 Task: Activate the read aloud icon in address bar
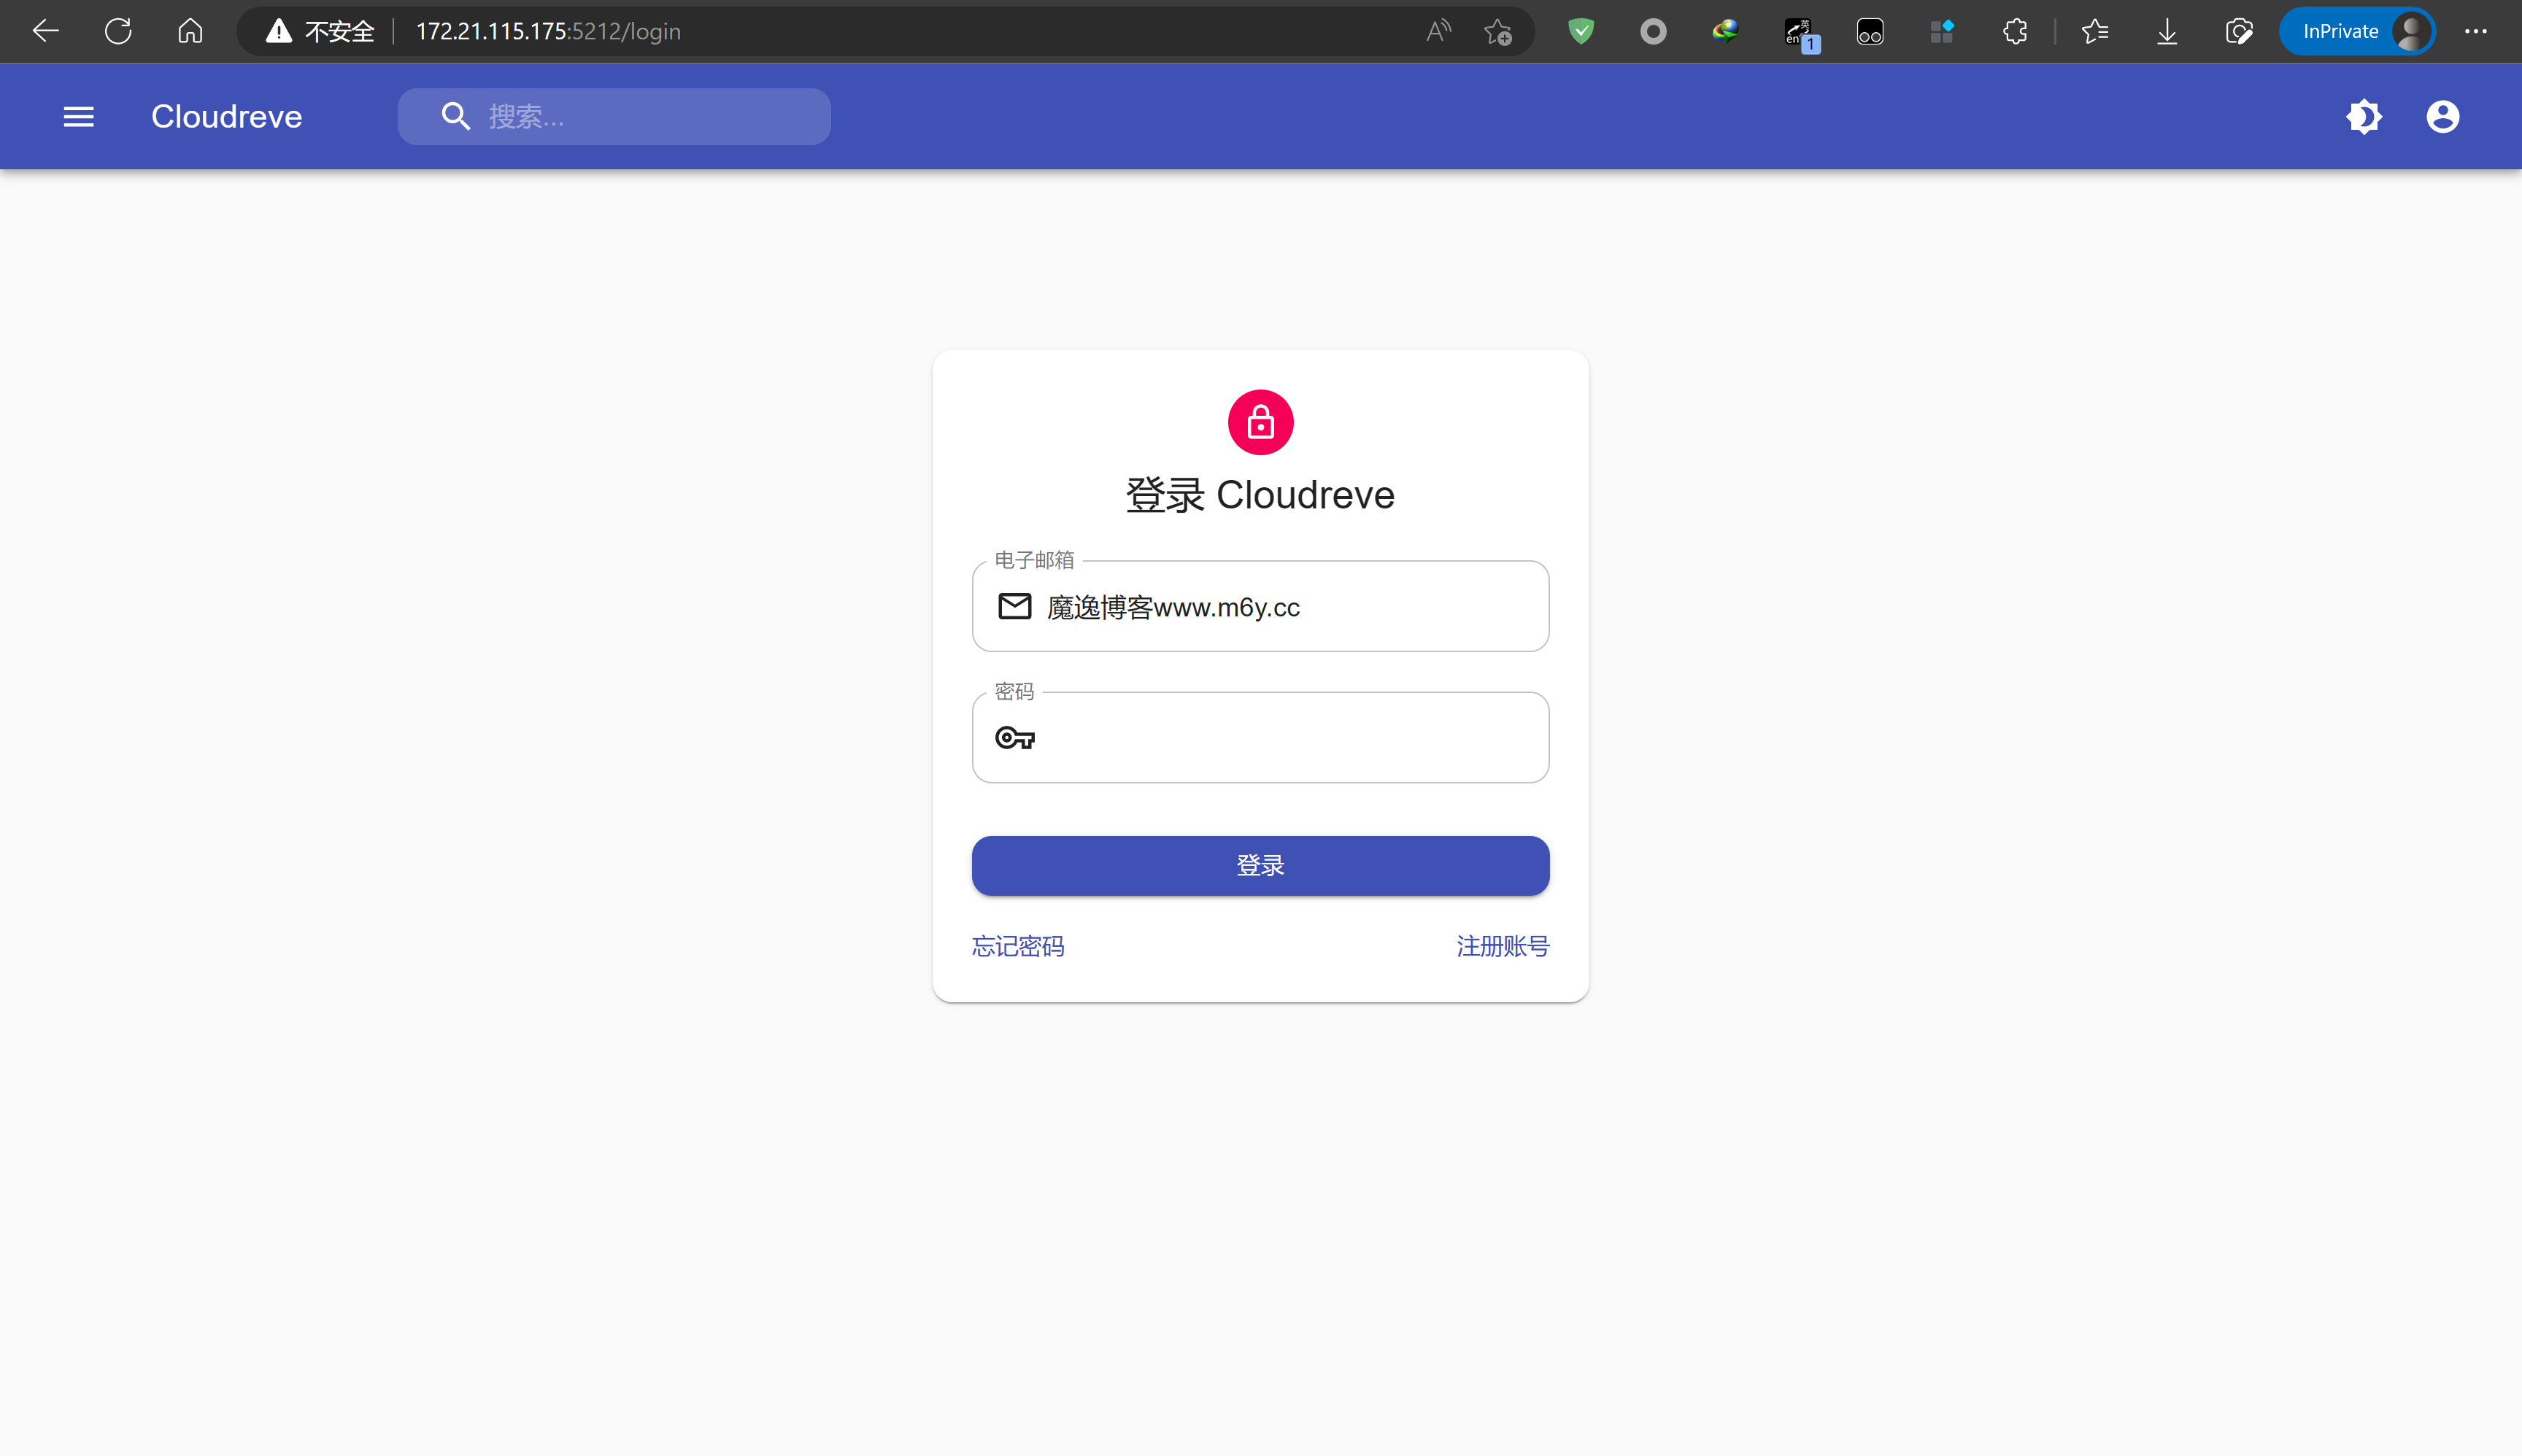[1438, 31]
